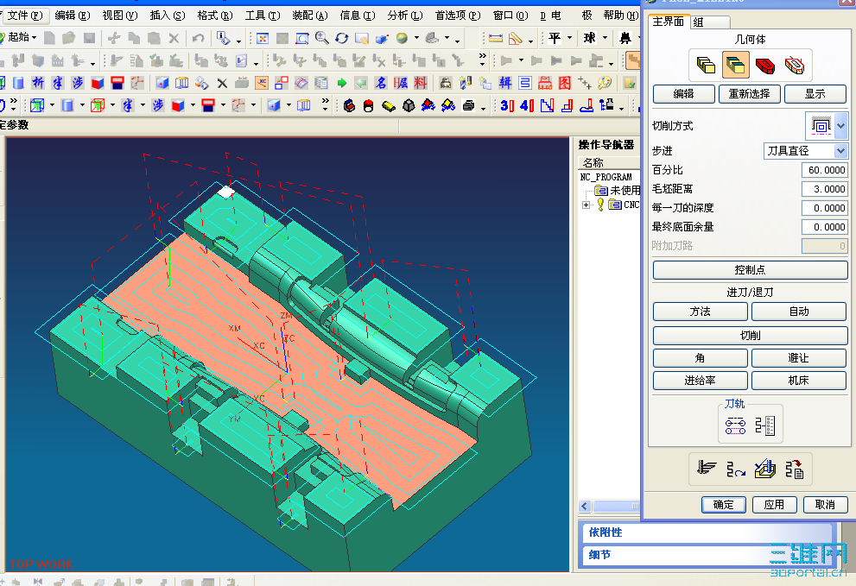The height and width of the screenshot is (586, 856).
Task: Click the 控制点 button
Action: point(750,269)
